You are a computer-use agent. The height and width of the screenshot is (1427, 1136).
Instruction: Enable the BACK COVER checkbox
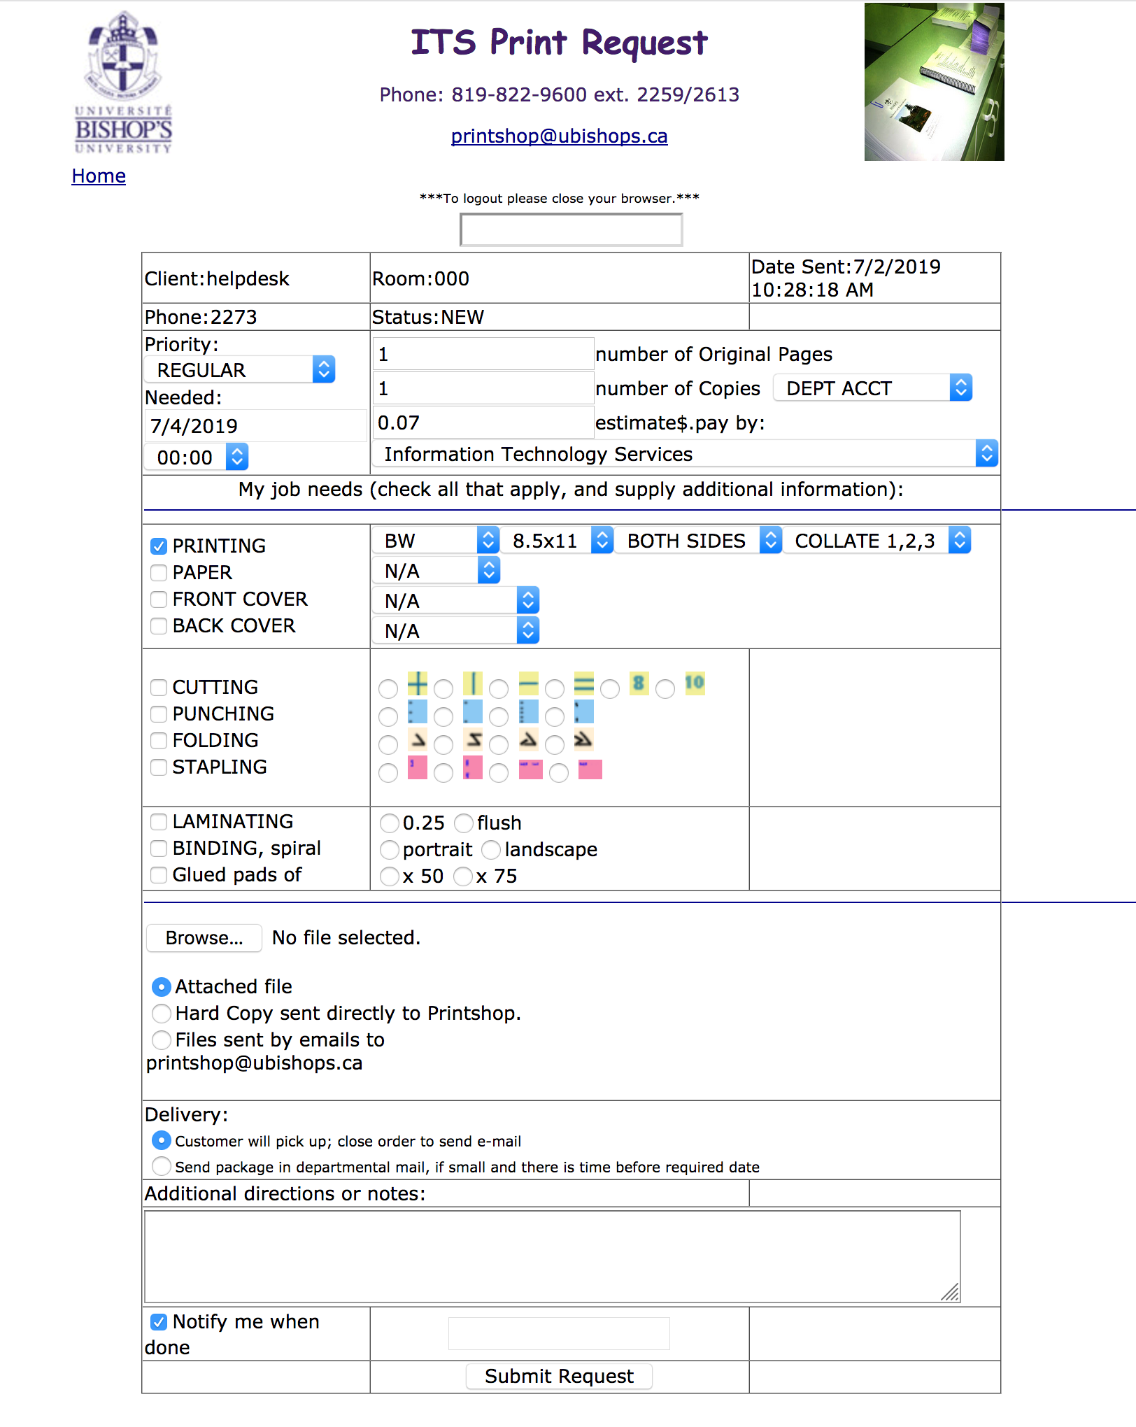[x=159, y=626]
